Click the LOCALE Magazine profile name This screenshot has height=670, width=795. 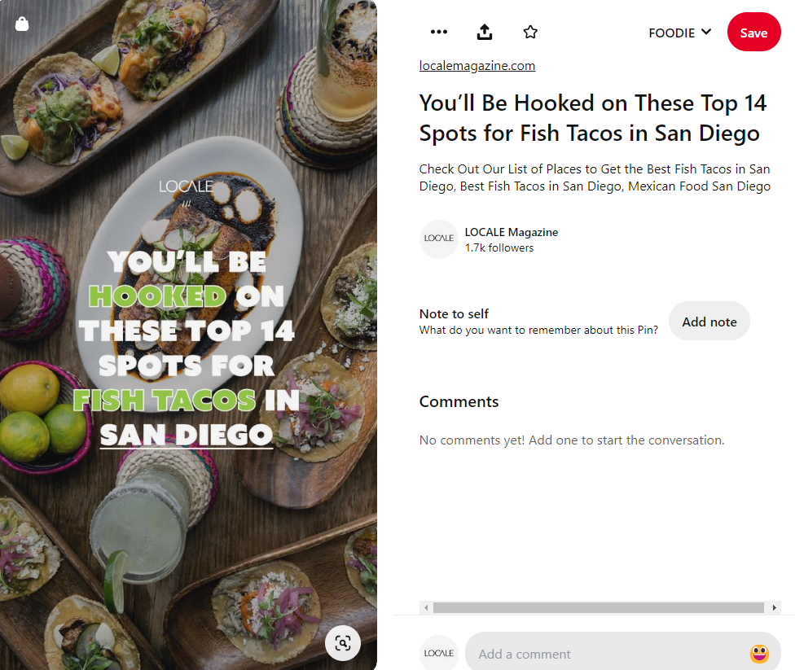coord(511,232)
